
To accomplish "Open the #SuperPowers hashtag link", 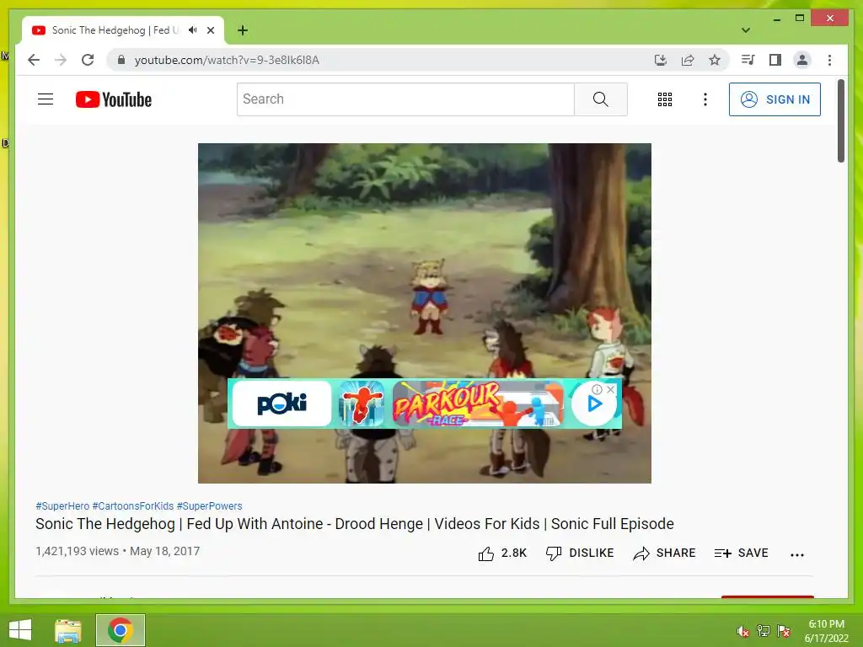I will click(209, 506).
